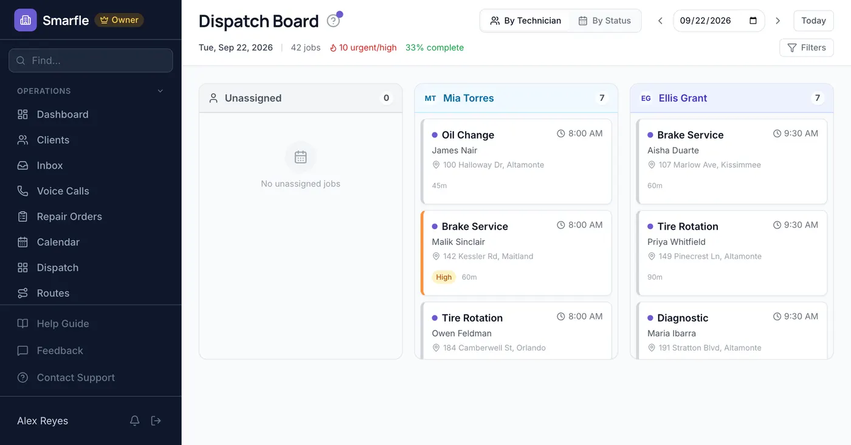This screenshot has width=851, height=445.
Task: Open the Filters button
Action: click(x=807, y=47)
